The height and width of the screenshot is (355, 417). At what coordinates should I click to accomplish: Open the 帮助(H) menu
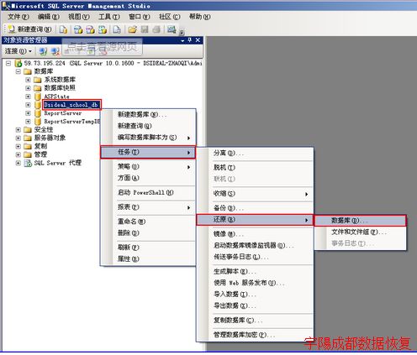[200, 17]
